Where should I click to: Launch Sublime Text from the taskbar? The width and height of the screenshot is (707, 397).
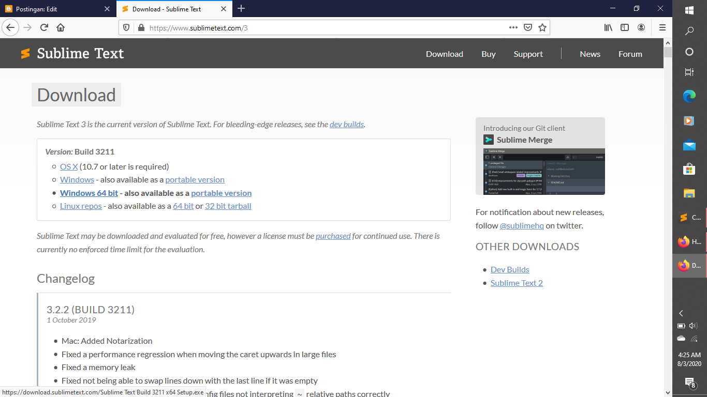click(689, 217)
